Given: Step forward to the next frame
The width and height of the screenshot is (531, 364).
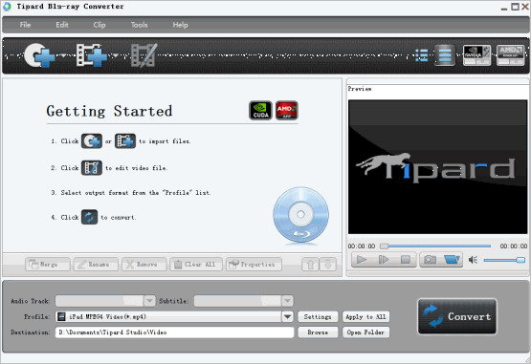Looking at the screenshot, I should 384,260.
